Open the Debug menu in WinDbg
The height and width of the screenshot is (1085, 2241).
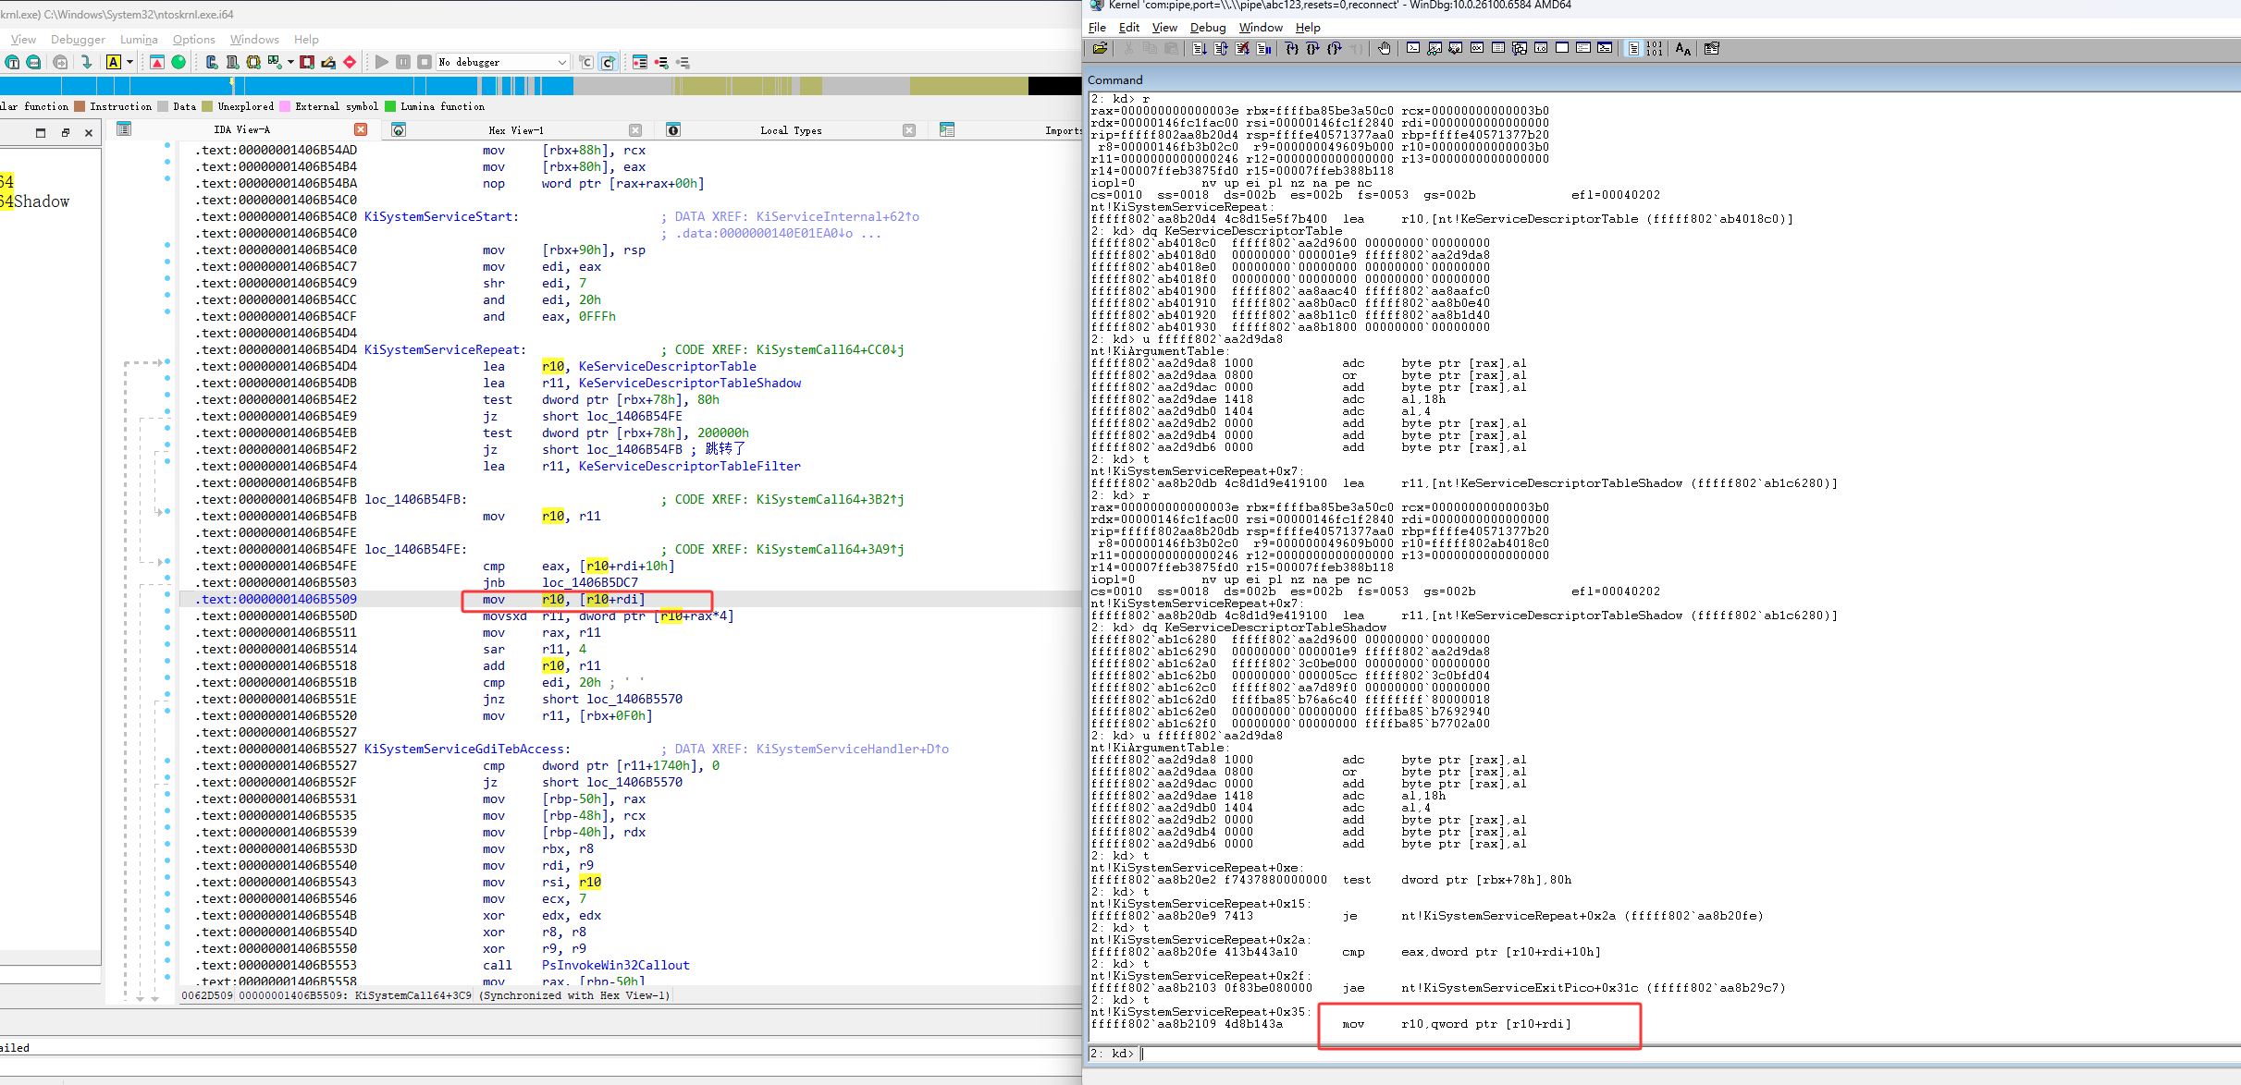(x=1207, y=28)
